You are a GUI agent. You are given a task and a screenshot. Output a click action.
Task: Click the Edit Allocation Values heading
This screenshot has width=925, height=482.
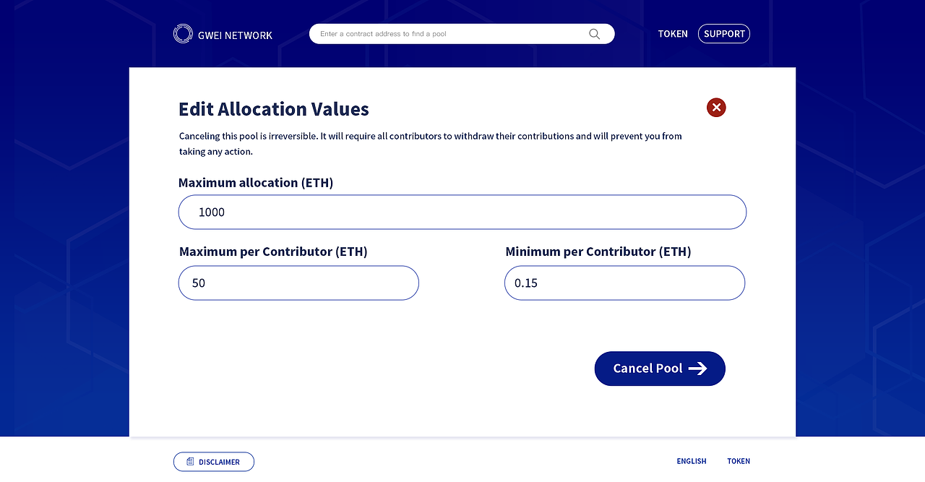pyautogui.click(x=274, y=109)
